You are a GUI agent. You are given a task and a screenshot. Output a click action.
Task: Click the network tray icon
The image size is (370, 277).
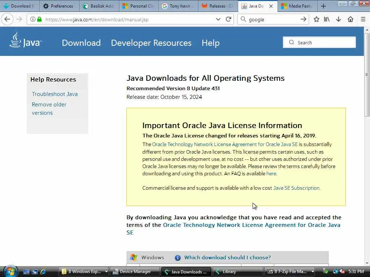pyautogui.click(x=335, y=272)
